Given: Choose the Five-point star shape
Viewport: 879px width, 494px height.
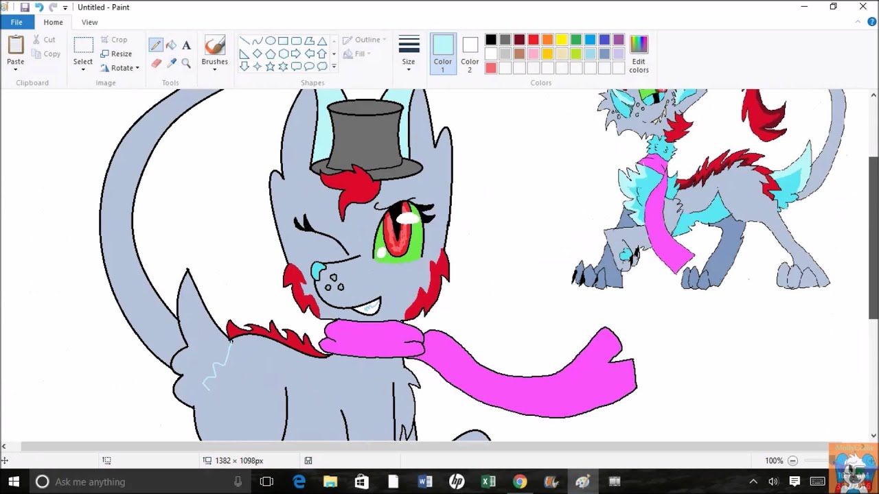Looking at the screenshot, I should point(270,67).
